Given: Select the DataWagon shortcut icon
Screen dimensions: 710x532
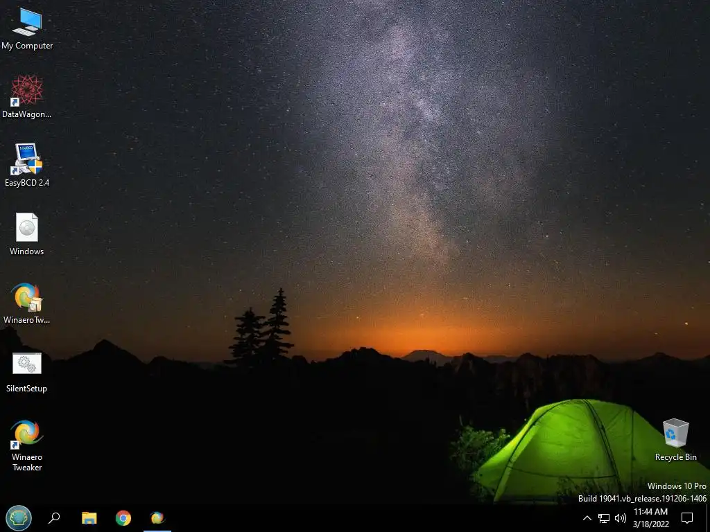Looking at the screenshot, I should click(x=27, y=97).
